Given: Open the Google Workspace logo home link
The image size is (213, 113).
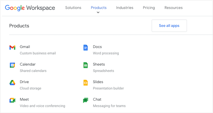Looking at the screenshot, I should pos(30,8).
